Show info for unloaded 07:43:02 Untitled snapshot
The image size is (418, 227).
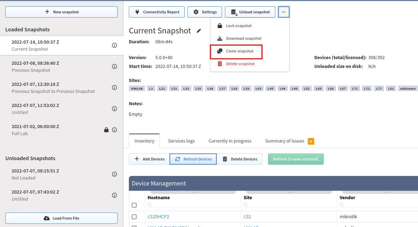pyautogui.click(x=114, y=195)
